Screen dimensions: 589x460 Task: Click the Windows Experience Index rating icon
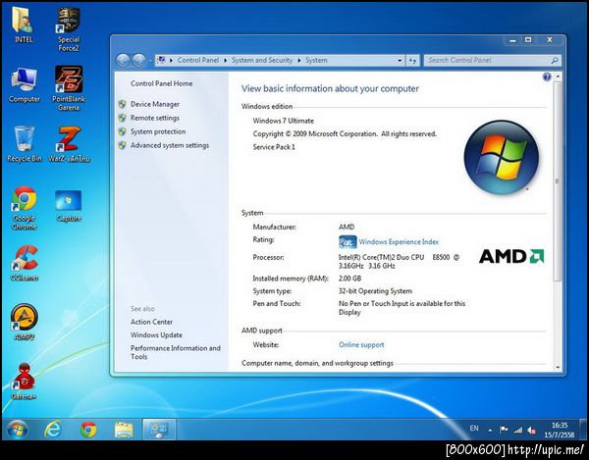[348, 242]
